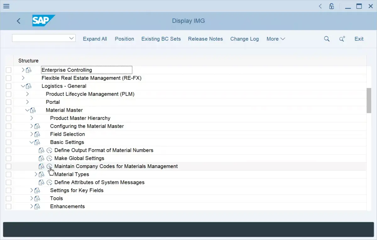Expand Flexible Real Estate Management (RE-FX) node

tap(23, 78)
